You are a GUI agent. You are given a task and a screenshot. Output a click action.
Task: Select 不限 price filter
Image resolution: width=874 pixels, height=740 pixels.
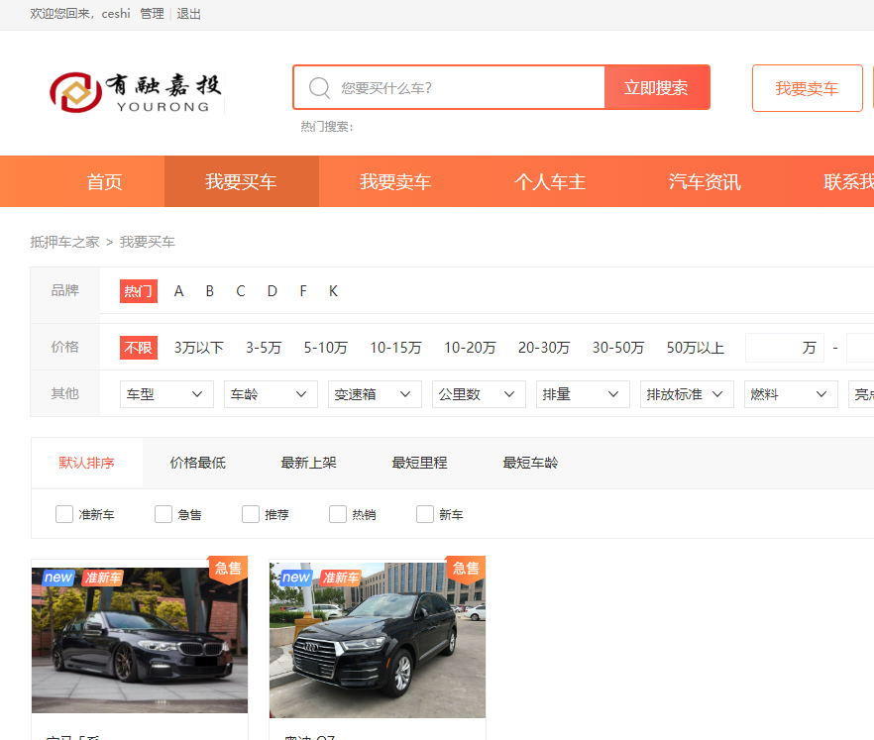pyautogui.click(x=139, y=348)
